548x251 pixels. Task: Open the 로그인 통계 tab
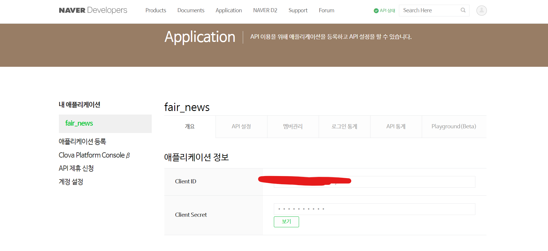pos(344,127)
